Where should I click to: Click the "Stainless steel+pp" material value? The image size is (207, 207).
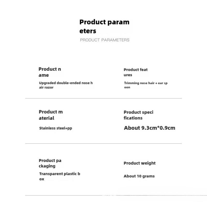tap(56, 128)
